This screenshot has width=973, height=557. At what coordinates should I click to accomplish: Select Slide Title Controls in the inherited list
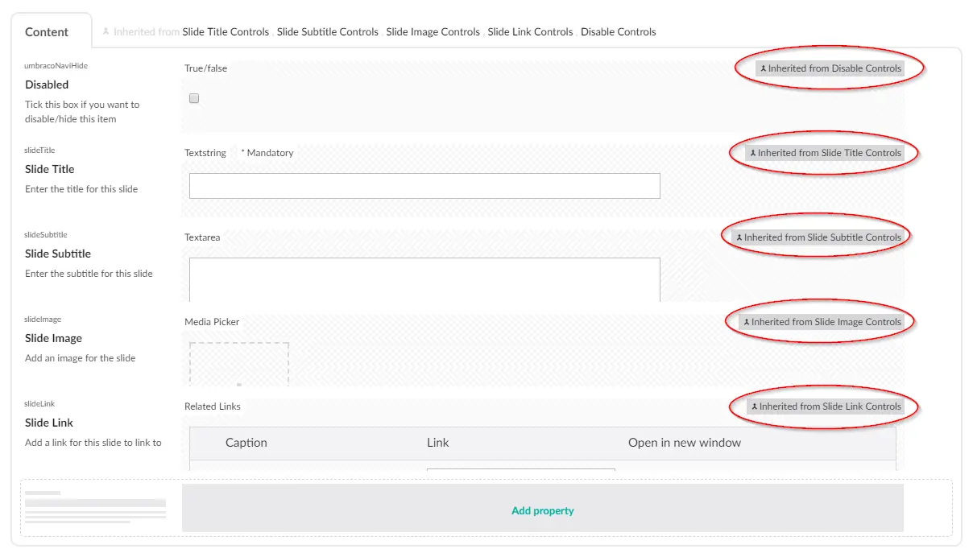click(226, 32)
